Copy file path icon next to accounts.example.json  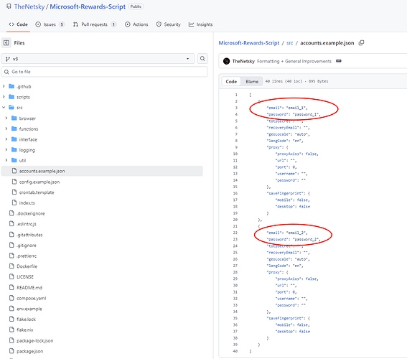(361, 43)
